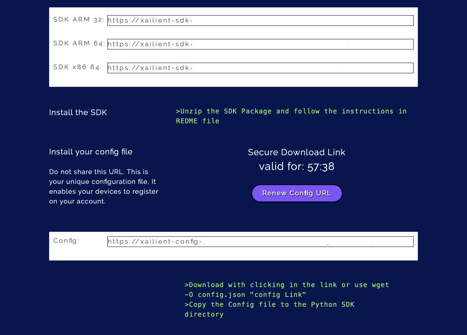Screen dimensions: 467x335
Task: Select the SDK ARM 32 URL field
Action: point(260,21)
